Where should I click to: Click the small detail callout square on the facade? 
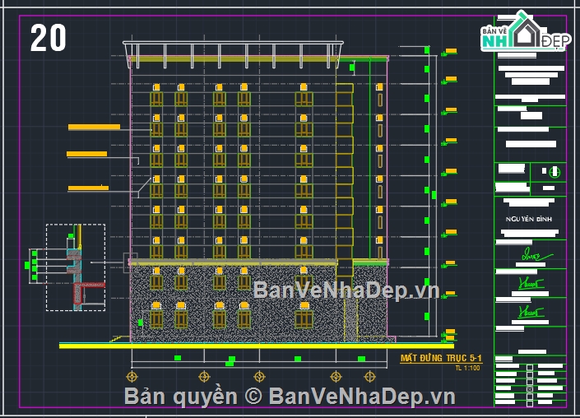tap(130, 262)
